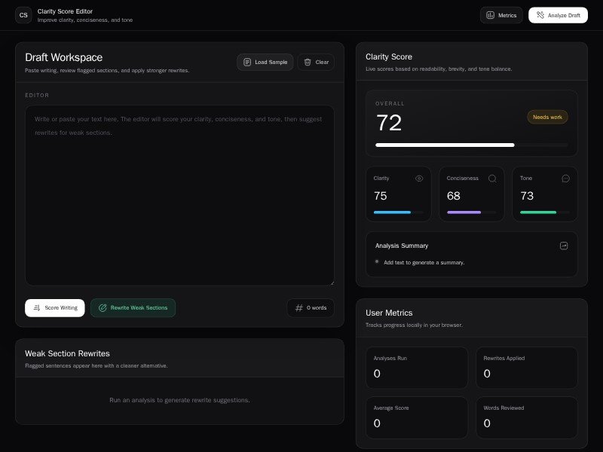Load sample text into the editor

(x=265, y=62)
